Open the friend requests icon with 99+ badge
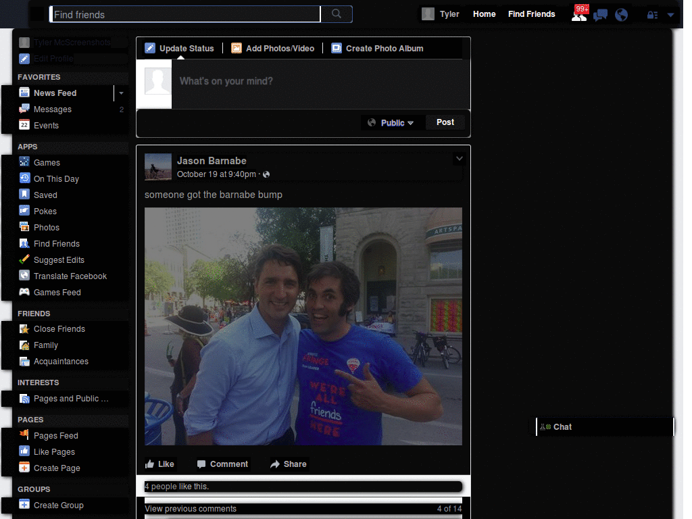The width and height of the screenshot is (692, 519). tap(578, 15)
